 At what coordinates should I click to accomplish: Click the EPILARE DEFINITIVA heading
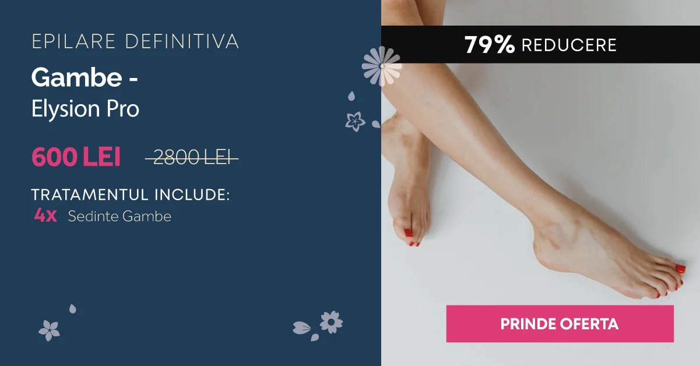135,42
